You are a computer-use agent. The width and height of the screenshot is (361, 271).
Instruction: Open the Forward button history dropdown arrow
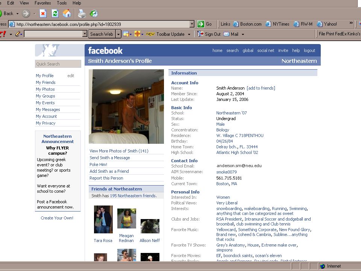(35, 14)
